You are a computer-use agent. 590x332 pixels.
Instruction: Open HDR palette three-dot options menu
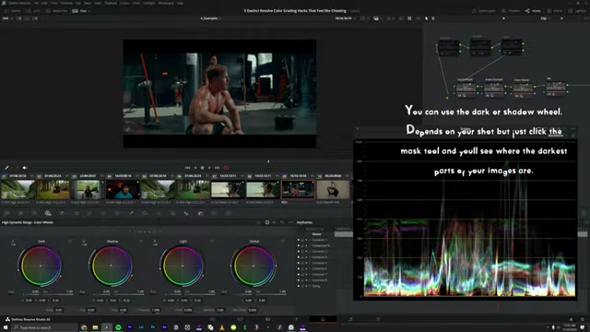[x=290, y=222]
